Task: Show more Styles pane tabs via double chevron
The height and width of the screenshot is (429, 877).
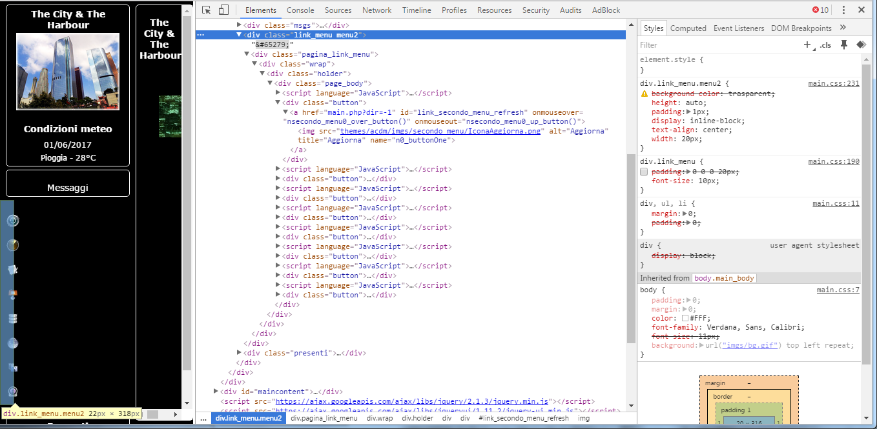Action: click(843, 28)
